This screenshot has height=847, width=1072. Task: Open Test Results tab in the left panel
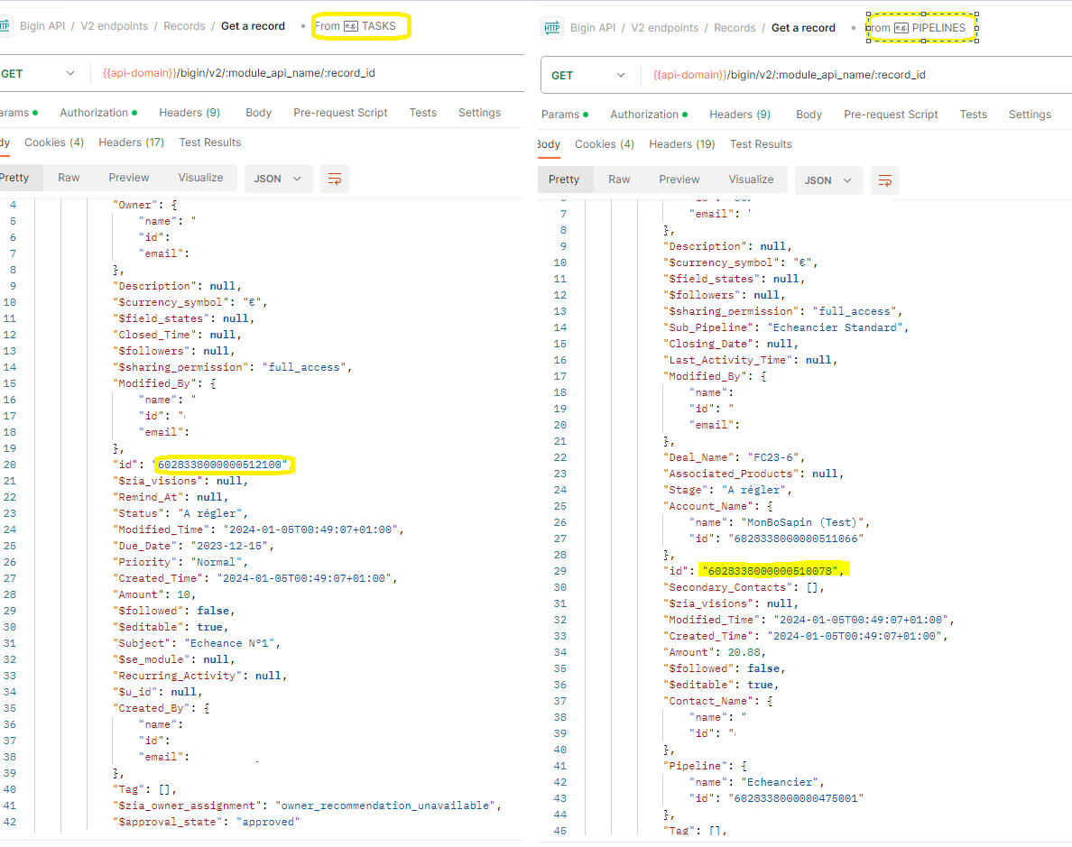(x=210, y=143)
